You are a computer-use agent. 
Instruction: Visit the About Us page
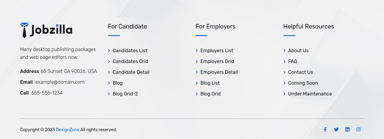click(298, 51)
